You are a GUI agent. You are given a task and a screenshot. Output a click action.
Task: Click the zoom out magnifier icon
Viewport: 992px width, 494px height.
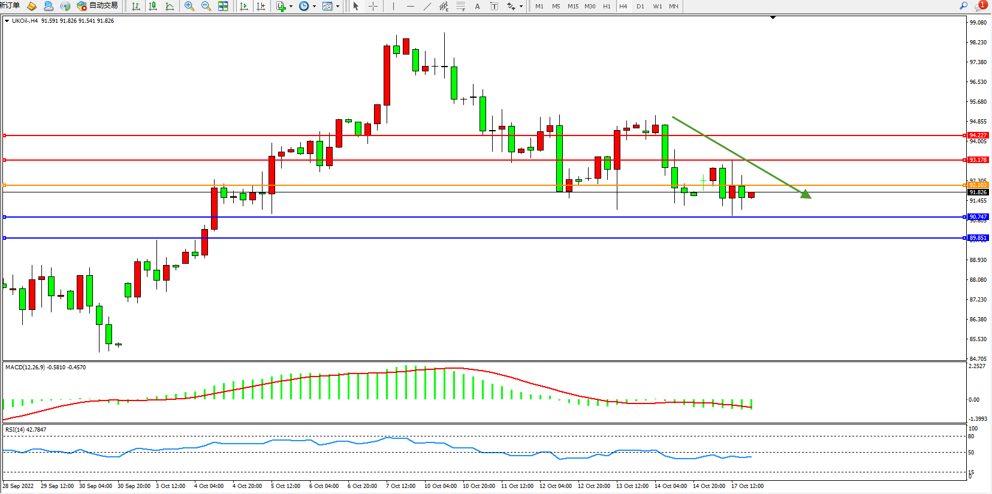[x=206, y=6]
